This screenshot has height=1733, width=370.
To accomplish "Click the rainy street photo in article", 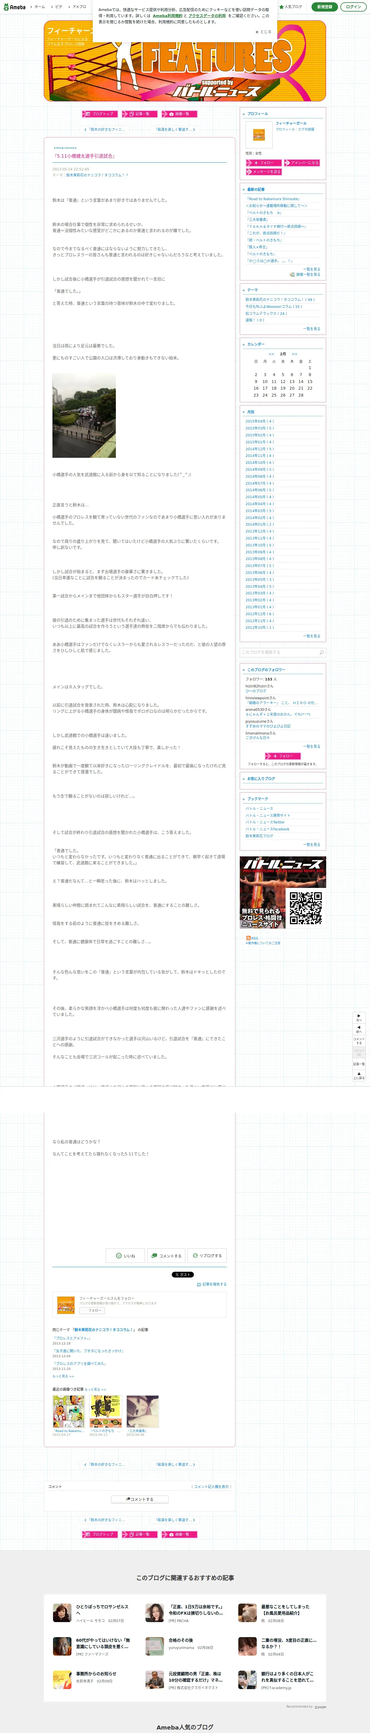I will pyautogui.click(x=84, y=416).
